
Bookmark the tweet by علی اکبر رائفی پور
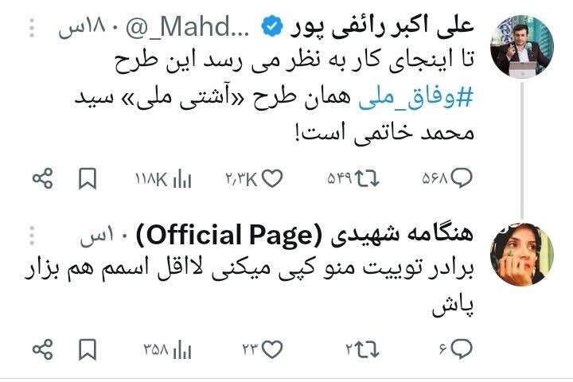(88, 179)
